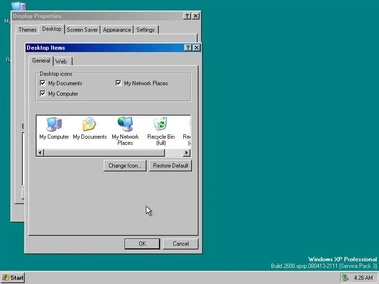The height and width of the screenshot is (284, 379).
Task: Click the 4:26 AM taskbar clock
Action: (x=363, y=278)
